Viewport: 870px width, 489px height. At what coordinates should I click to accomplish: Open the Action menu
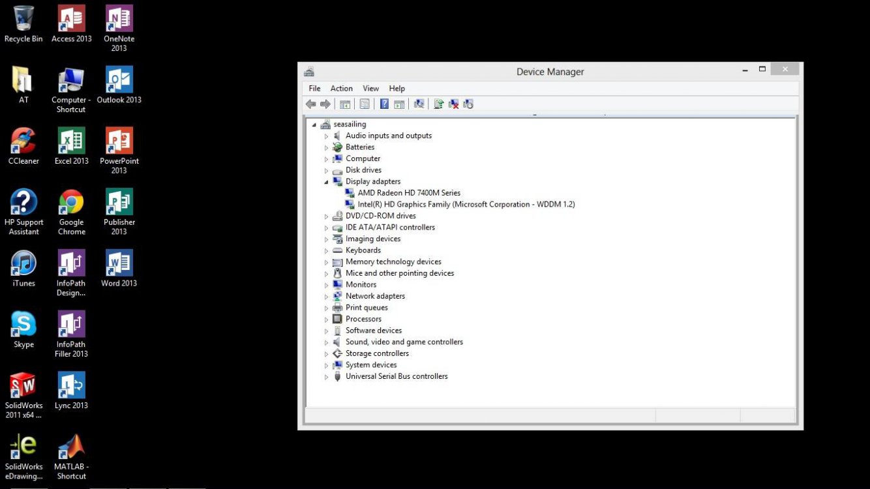tap(341, 89)
